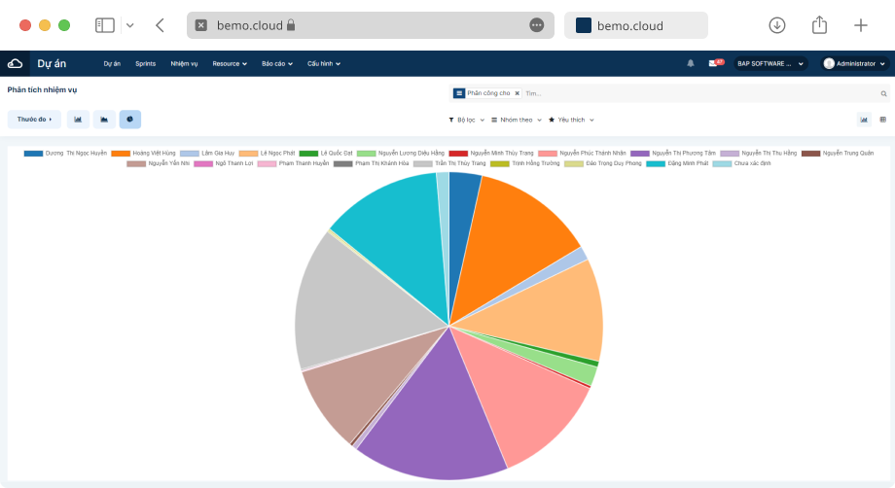
Task: Click the Safari share icon
Action: (x=820, y=24)
